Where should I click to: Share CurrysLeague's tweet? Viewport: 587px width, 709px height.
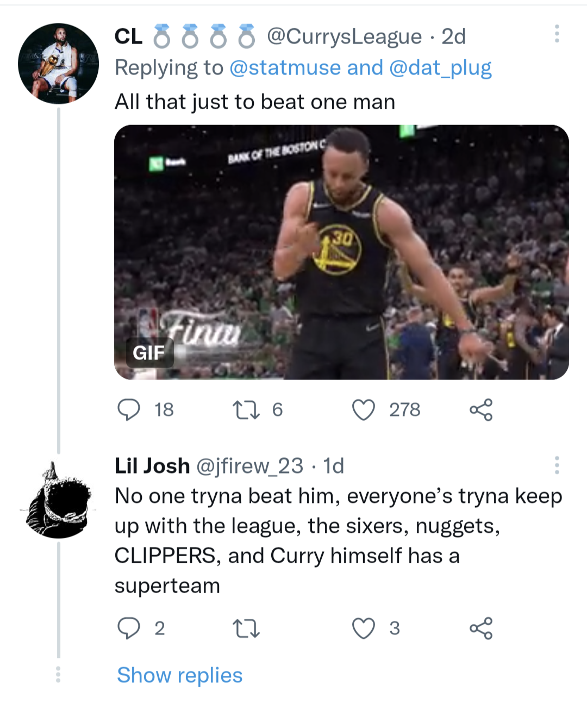481,411
